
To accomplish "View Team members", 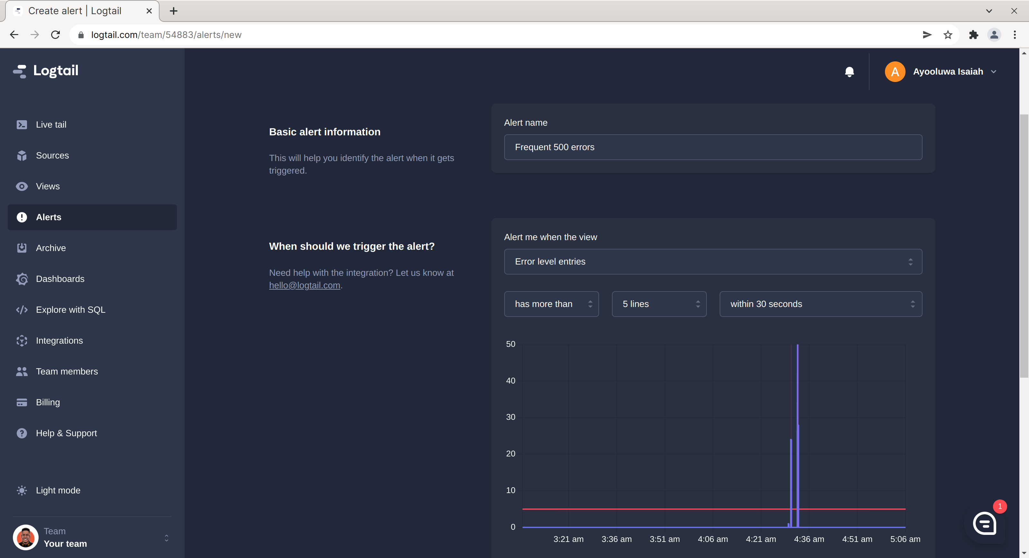I will click(x=67, y=371).
